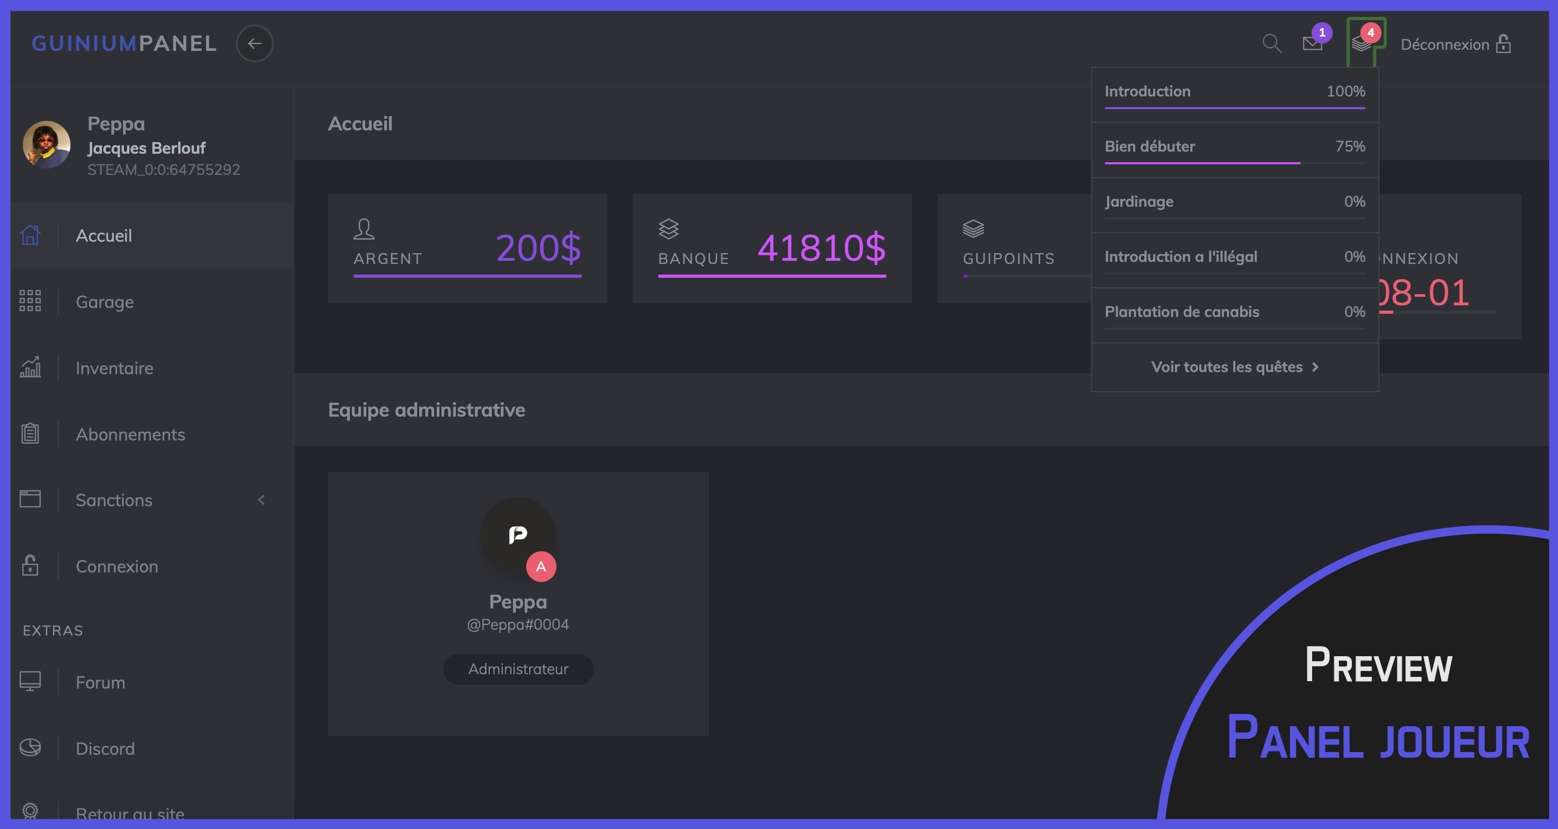1558x829 pixels.
Task: Expand the Sanctions submenu chevron
Action: 261,500
